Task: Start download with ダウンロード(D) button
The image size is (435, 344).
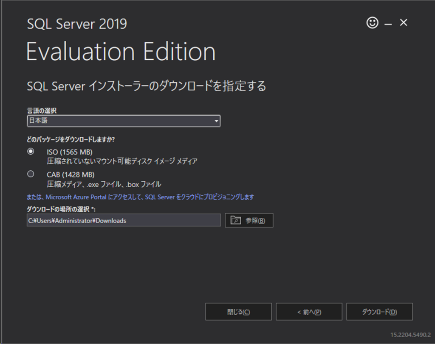Action: click(379, 312)
